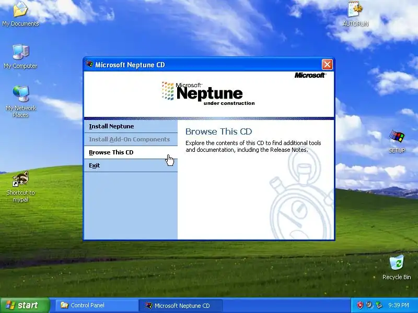Select the AUTORUN file icon on desktop
Viewport: 418px width, 313px height.
(x=355, y=14)
